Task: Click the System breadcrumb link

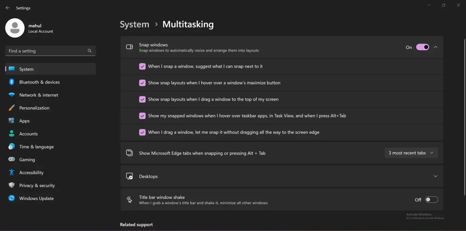Action: click(134, 24)
